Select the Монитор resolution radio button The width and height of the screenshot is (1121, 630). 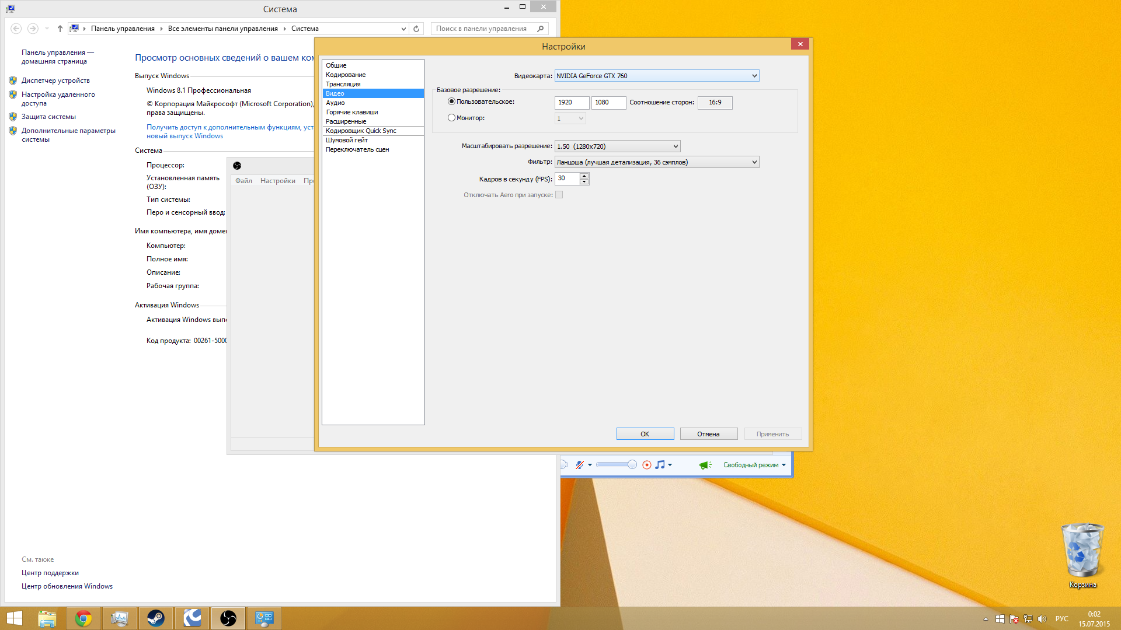click(x=451, y=118)
